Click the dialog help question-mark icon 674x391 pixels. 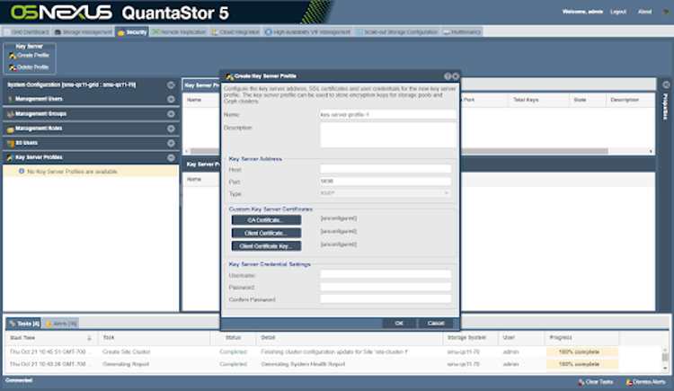[x=448, y=76]
